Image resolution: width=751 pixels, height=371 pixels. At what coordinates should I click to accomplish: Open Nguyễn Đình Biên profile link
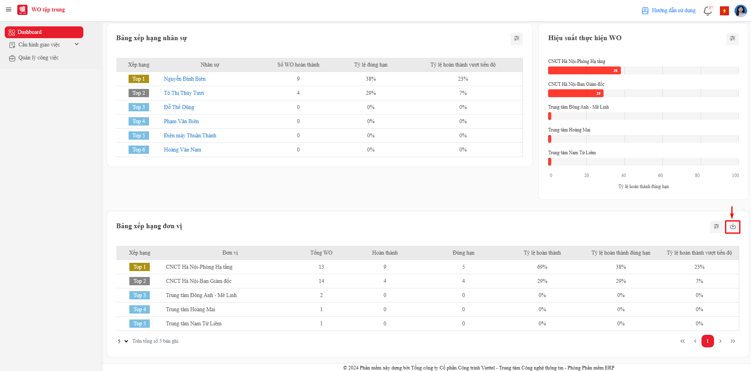185,79
